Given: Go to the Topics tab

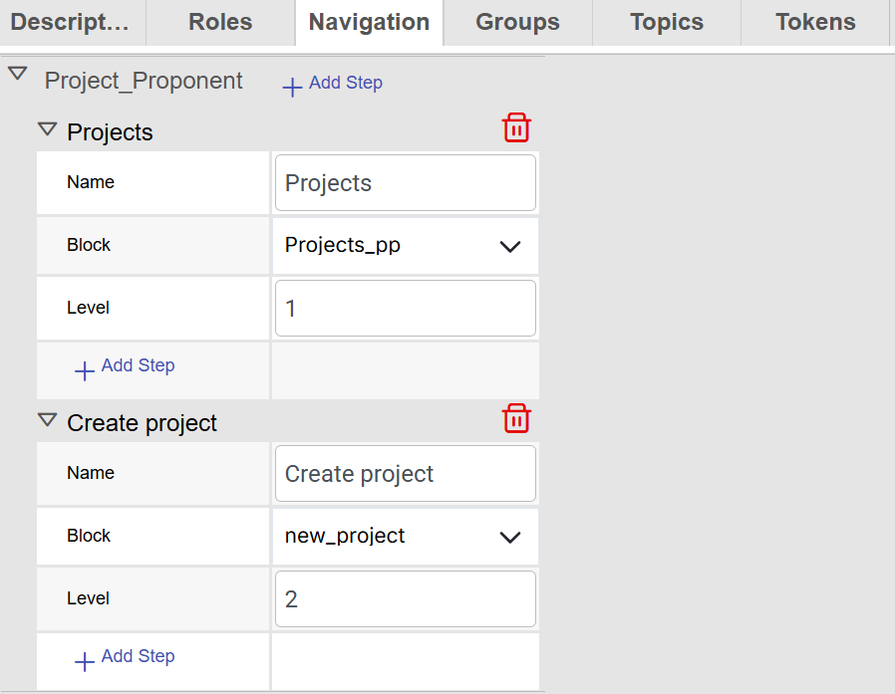Looking at the screenshot, I should point(667,22).
